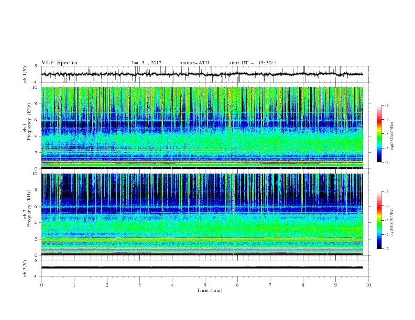The width and height of the screenshot is (415, 320).
Task: Click the time axis tick label '5'
Action: click(205, 285)
